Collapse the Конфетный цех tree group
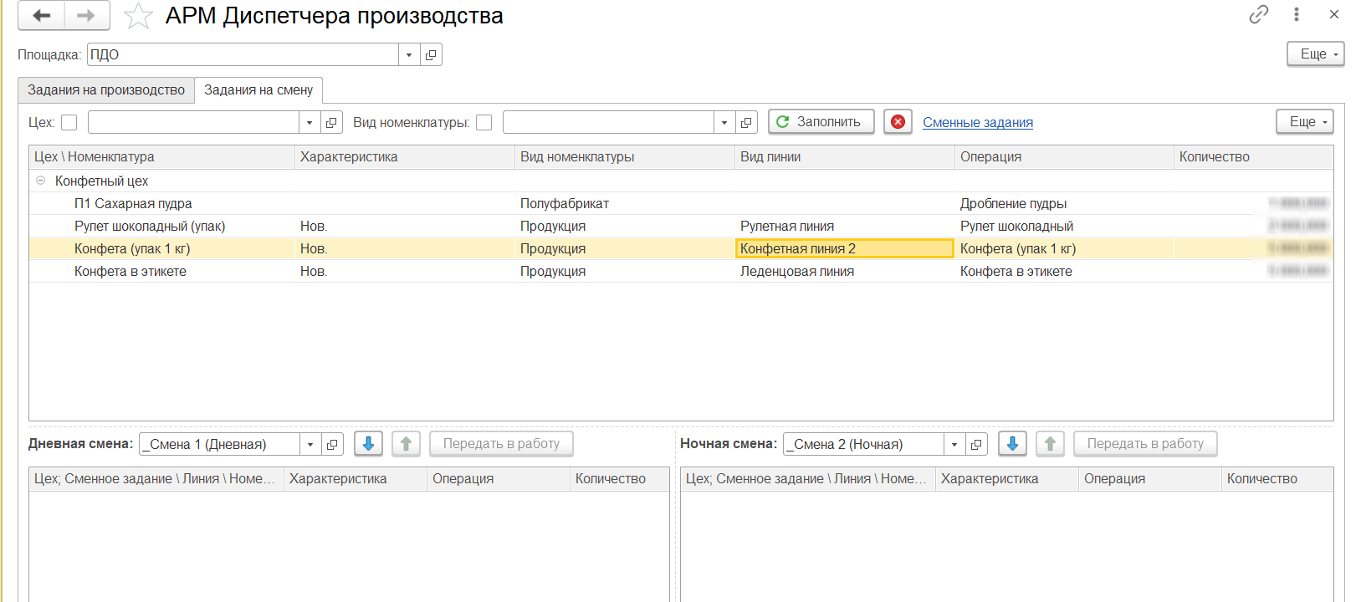The image size is (1361, 602). [x=40, y=181]
